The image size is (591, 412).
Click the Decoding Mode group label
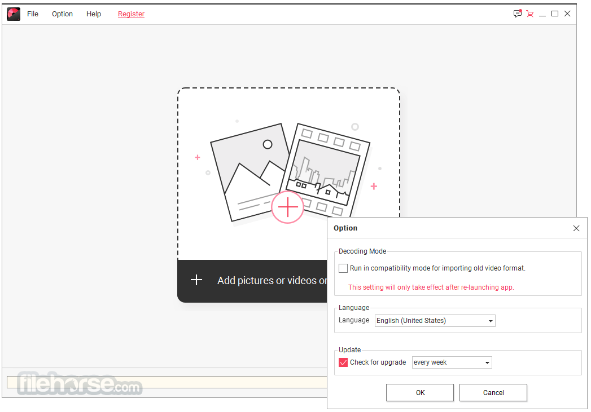point(362,251)
